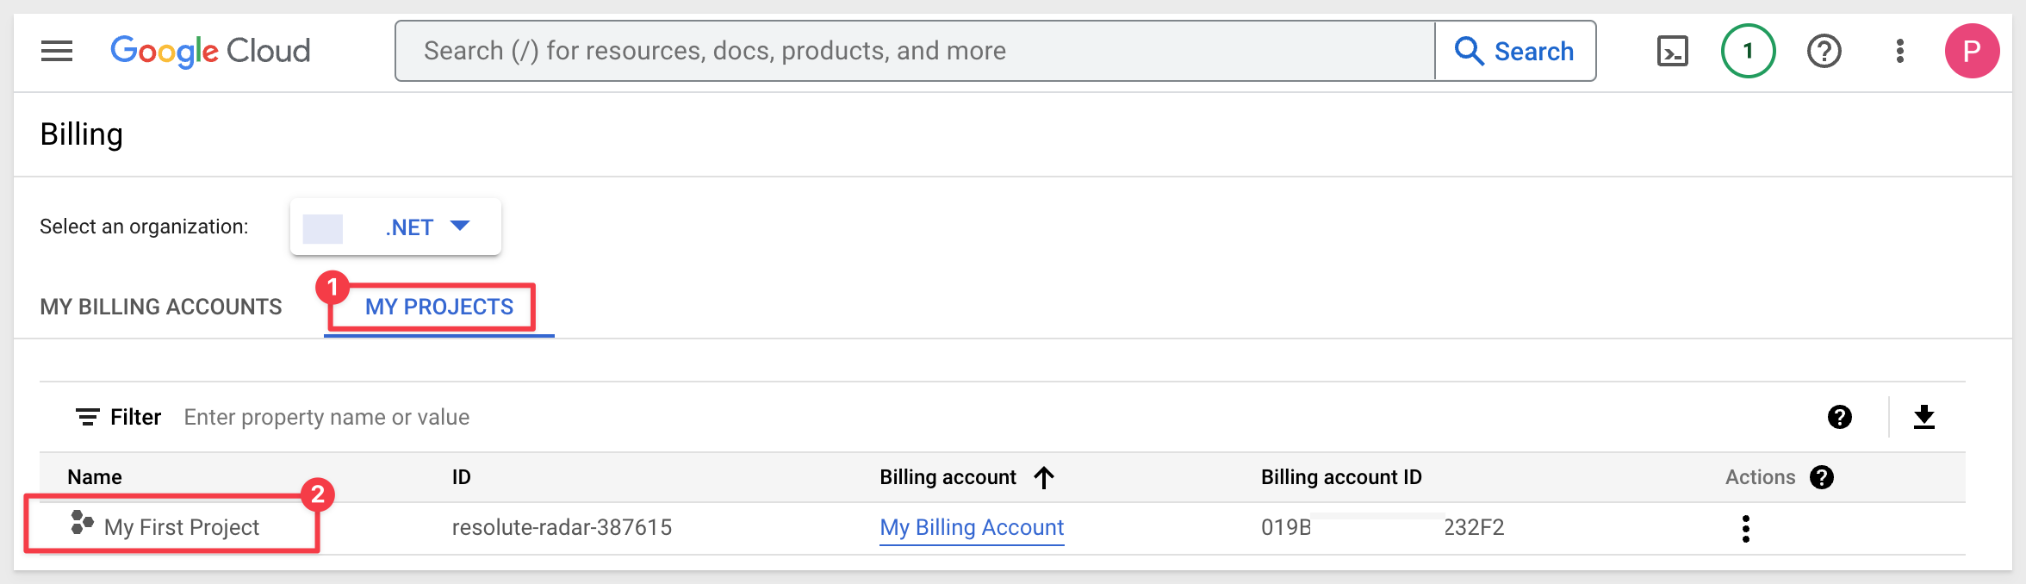Click the filter table help icon
Viewport: 2026px width, 584px height.
(1839, 417)
